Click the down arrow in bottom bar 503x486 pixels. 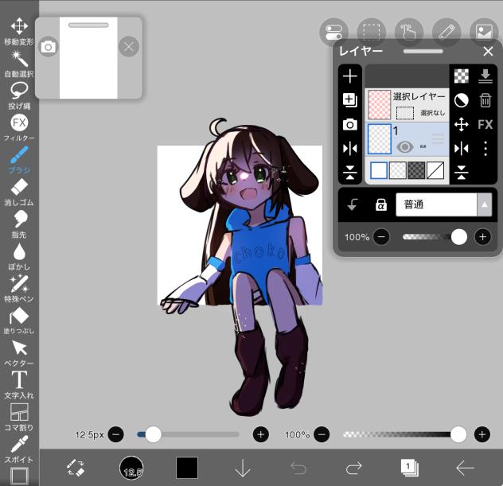pos(243,468)
